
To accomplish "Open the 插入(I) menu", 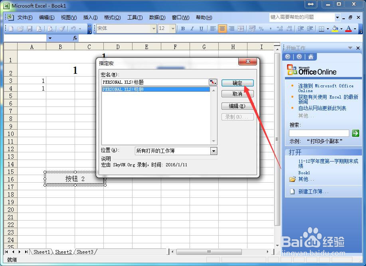I will point(90,18).
